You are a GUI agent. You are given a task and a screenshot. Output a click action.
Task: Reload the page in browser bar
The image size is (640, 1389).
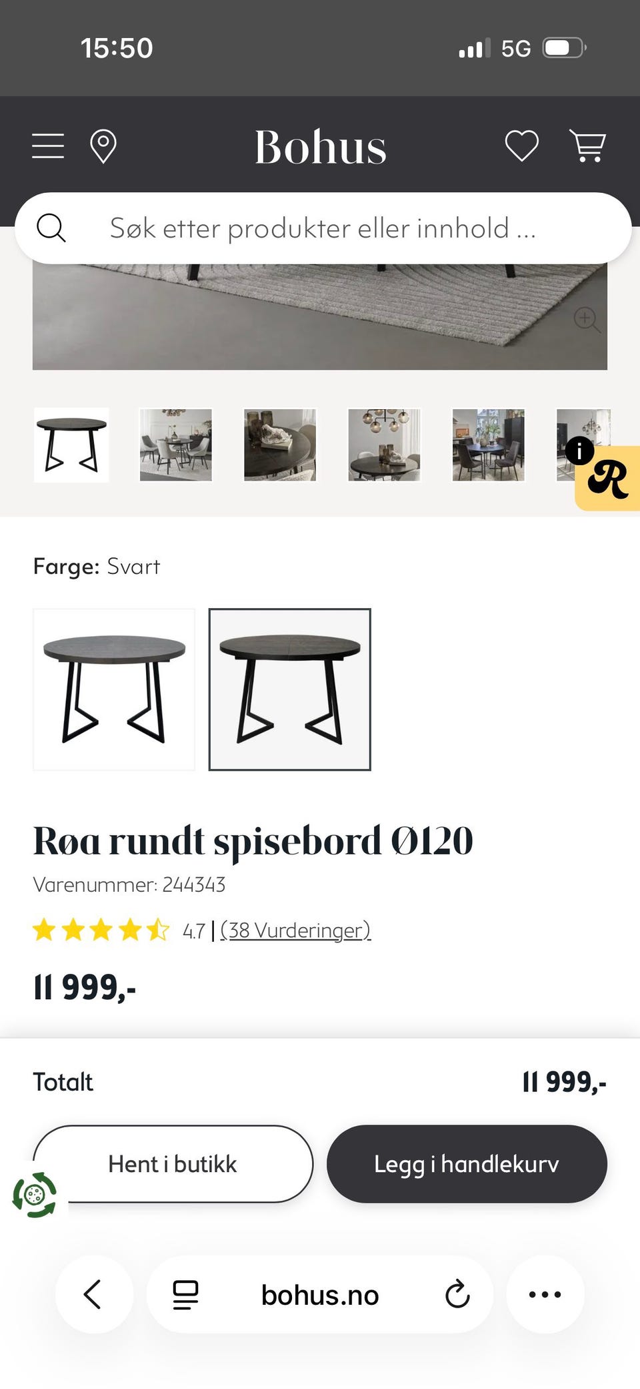tap(457, 1294)
